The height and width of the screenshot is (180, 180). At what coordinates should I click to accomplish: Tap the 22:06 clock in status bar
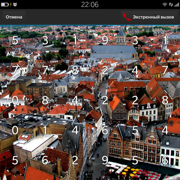pyautogui.click(x=90, y=4)
